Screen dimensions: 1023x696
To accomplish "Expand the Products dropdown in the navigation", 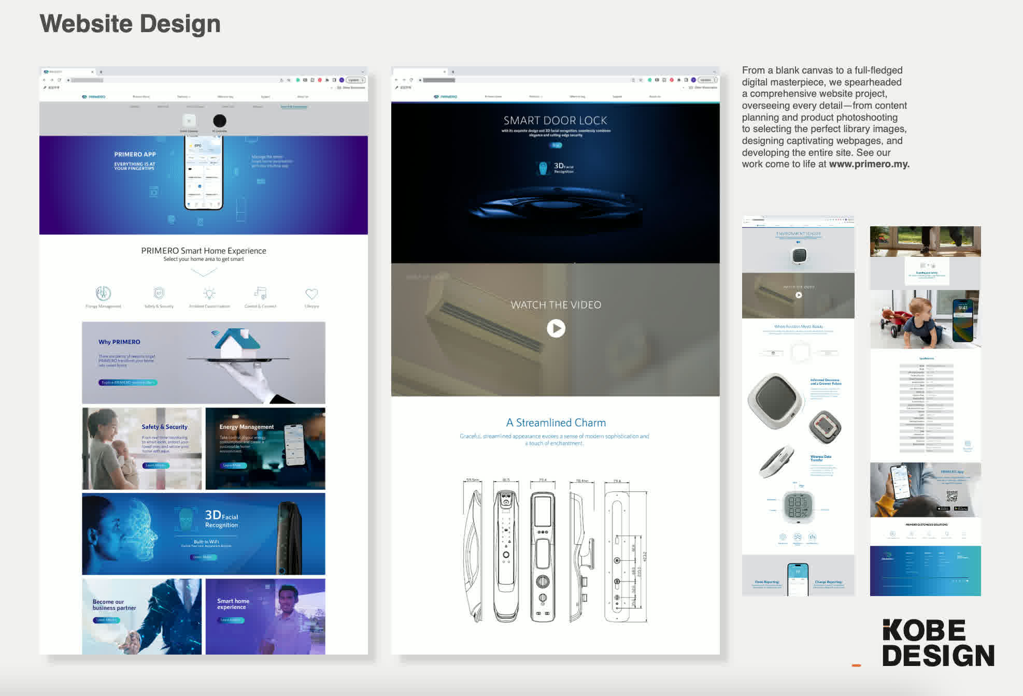I will (183, 96).
